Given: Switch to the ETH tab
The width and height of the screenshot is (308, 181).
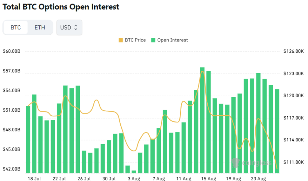Looking at the screenshot, I should [40, 27].
